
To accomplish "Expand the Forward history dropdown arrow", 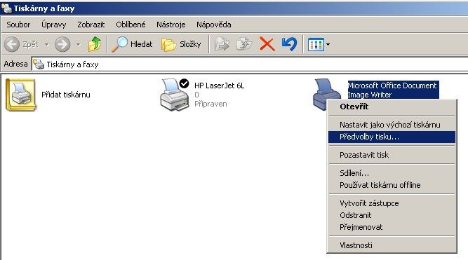I will (x=78, y=44).
